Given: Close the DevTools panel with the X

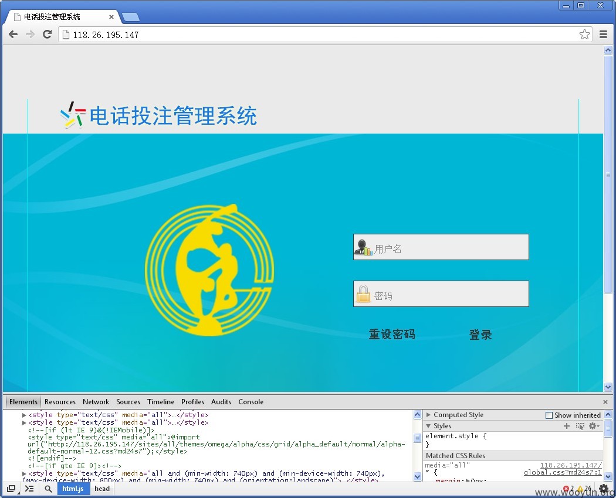Looking at the screenshot, I should (x=605, y=402).
